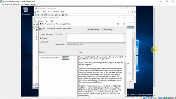Click Show/Hide Action Pane toolbar icon
This screenshot has height=99, width=176.
(66, 15)
